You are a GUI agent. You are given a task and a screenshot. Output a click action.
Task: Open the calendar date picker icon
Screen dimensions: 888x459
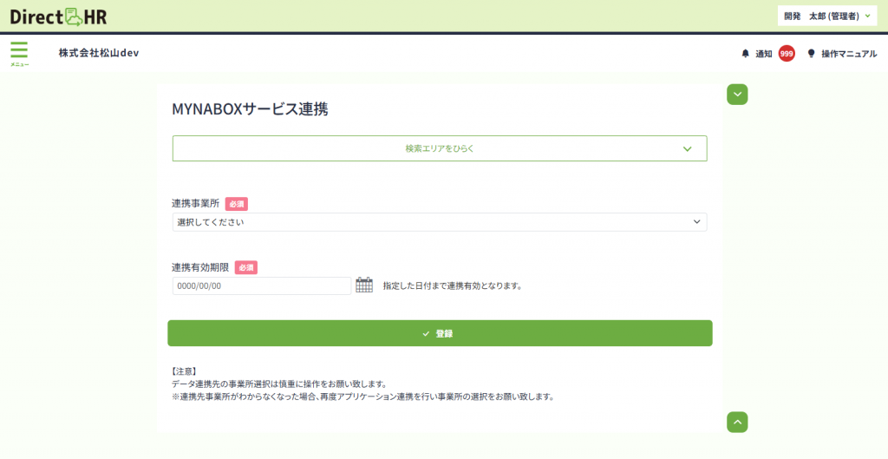tap(364, 285)
